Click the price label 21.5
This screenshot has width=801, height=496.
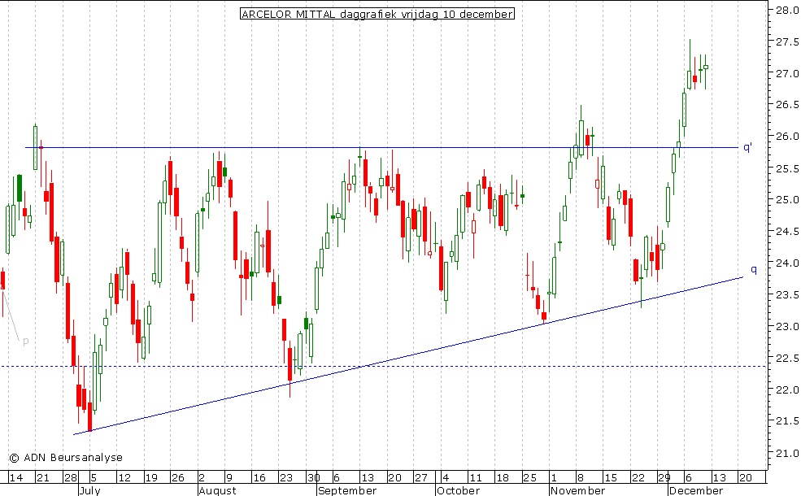[x=787, y=421]
